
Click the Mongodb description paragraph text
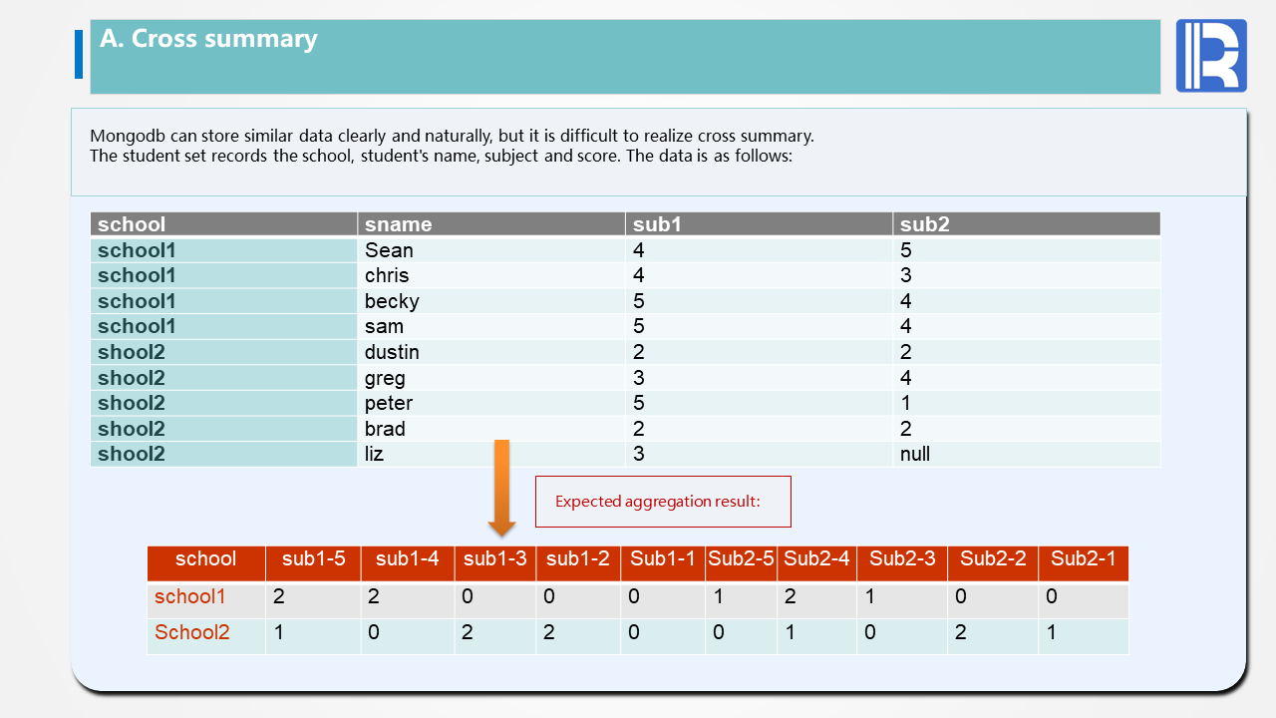tap(453, 146)
